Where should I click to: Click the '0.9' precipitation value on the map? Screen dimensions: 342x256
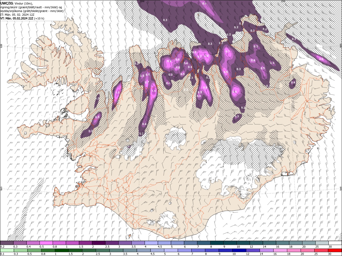pos(235,91)
